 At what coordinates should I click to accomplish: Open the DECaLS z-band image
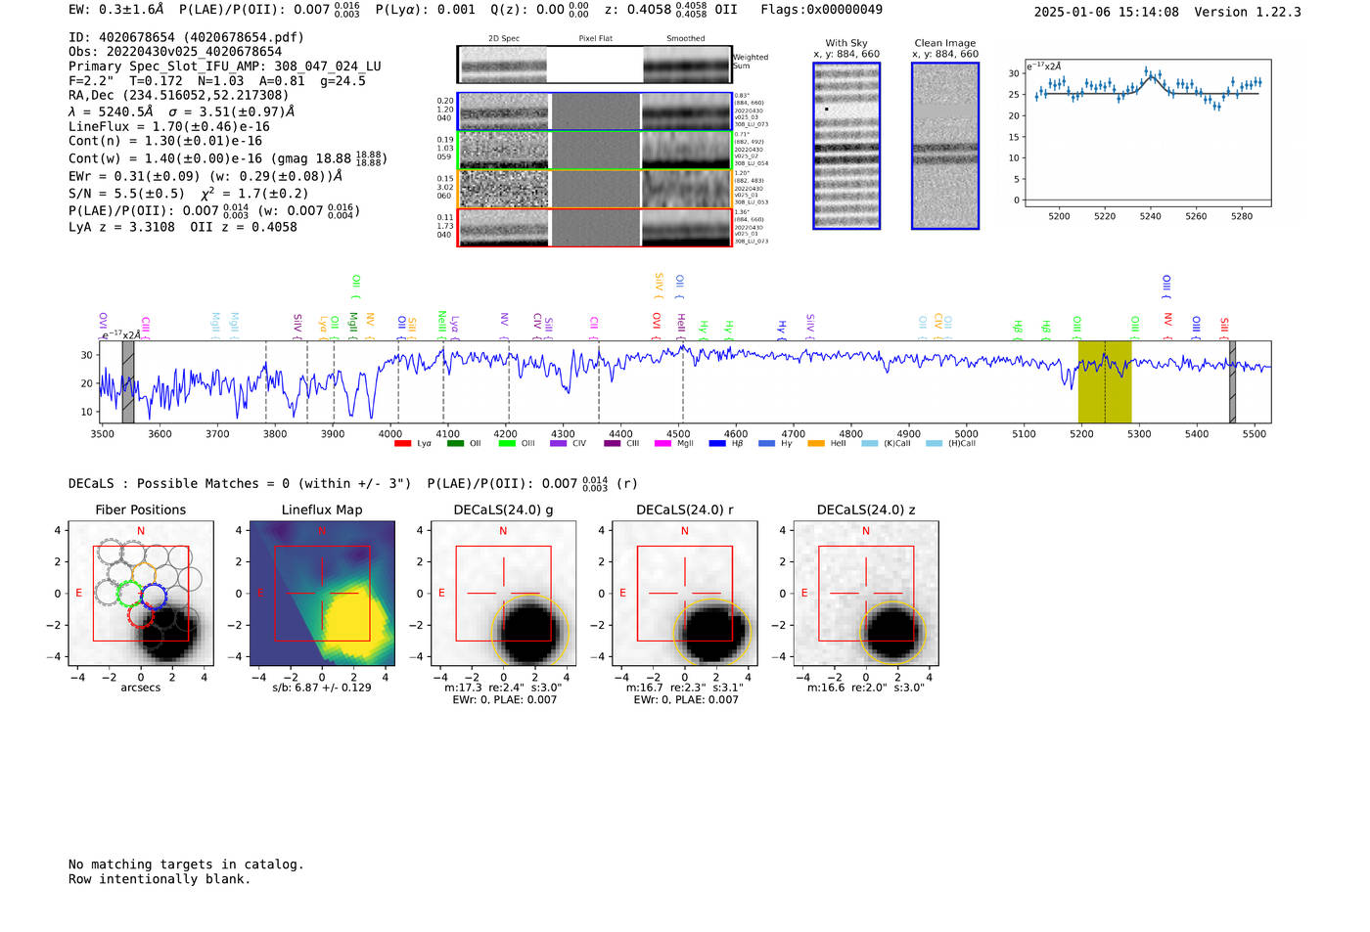pos(866,594)
